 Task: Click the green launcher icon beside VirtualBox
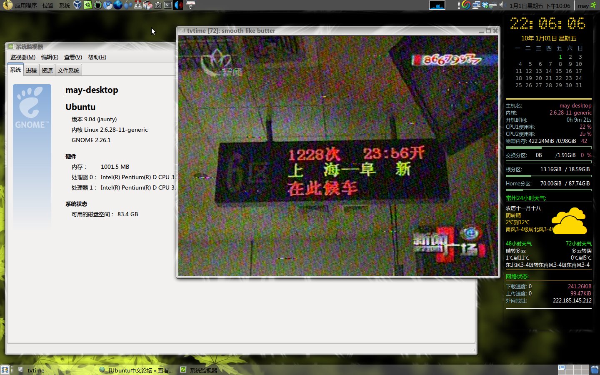point(87,5)
